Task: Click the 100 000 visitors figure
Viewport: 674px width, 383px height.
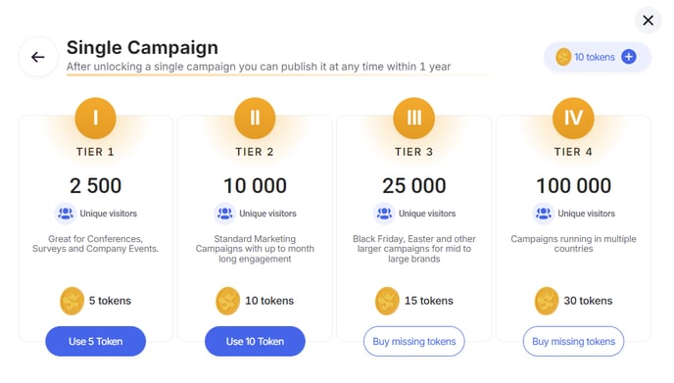Action: pos(573,186)
